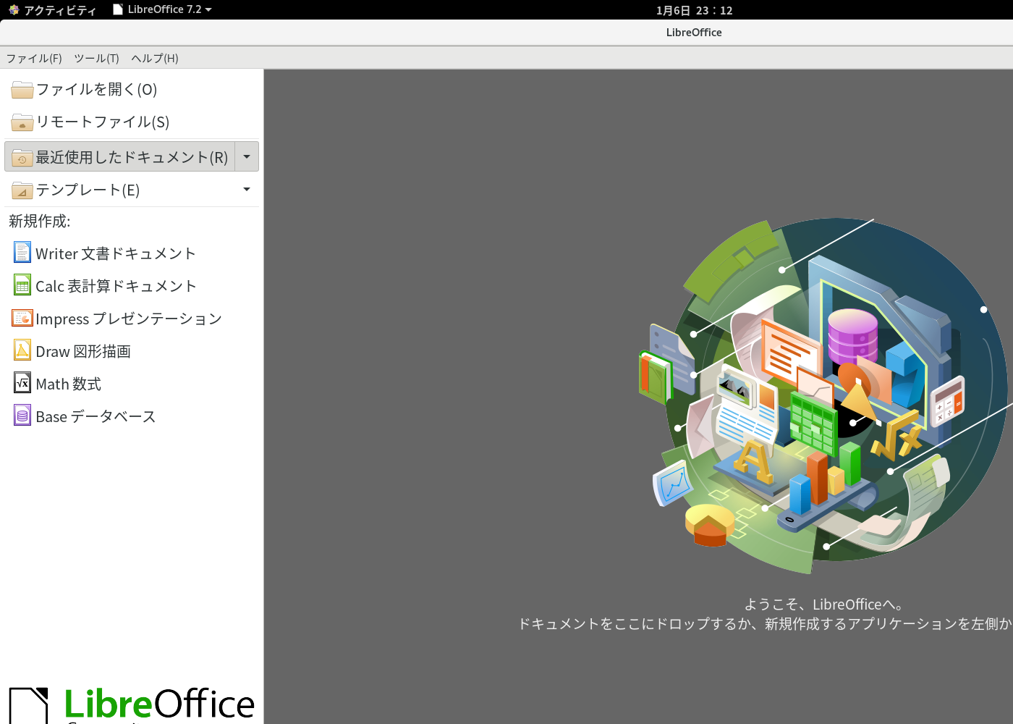Image resolution: width=1013 pixels, height=724 pixels.
Task: Click the Impress presentation icon
Action: click(22, 318)
